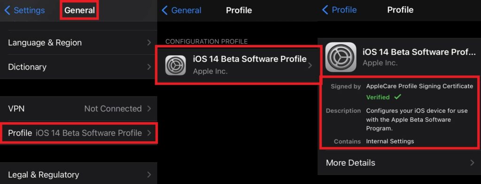
Task: Tap large gear icon in profile details
Action: tap(341, 57)
